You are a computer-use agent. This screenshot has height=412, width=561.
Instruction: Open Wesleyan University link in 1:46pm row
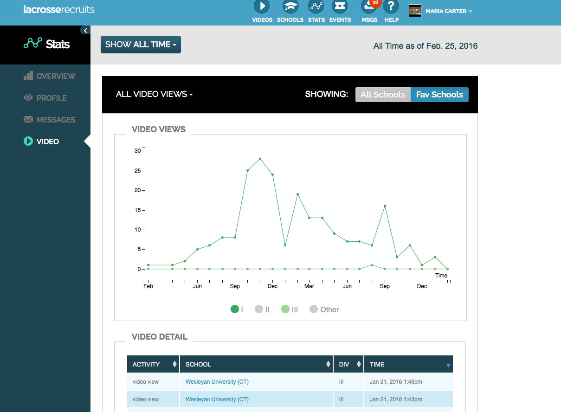(217, 382)
